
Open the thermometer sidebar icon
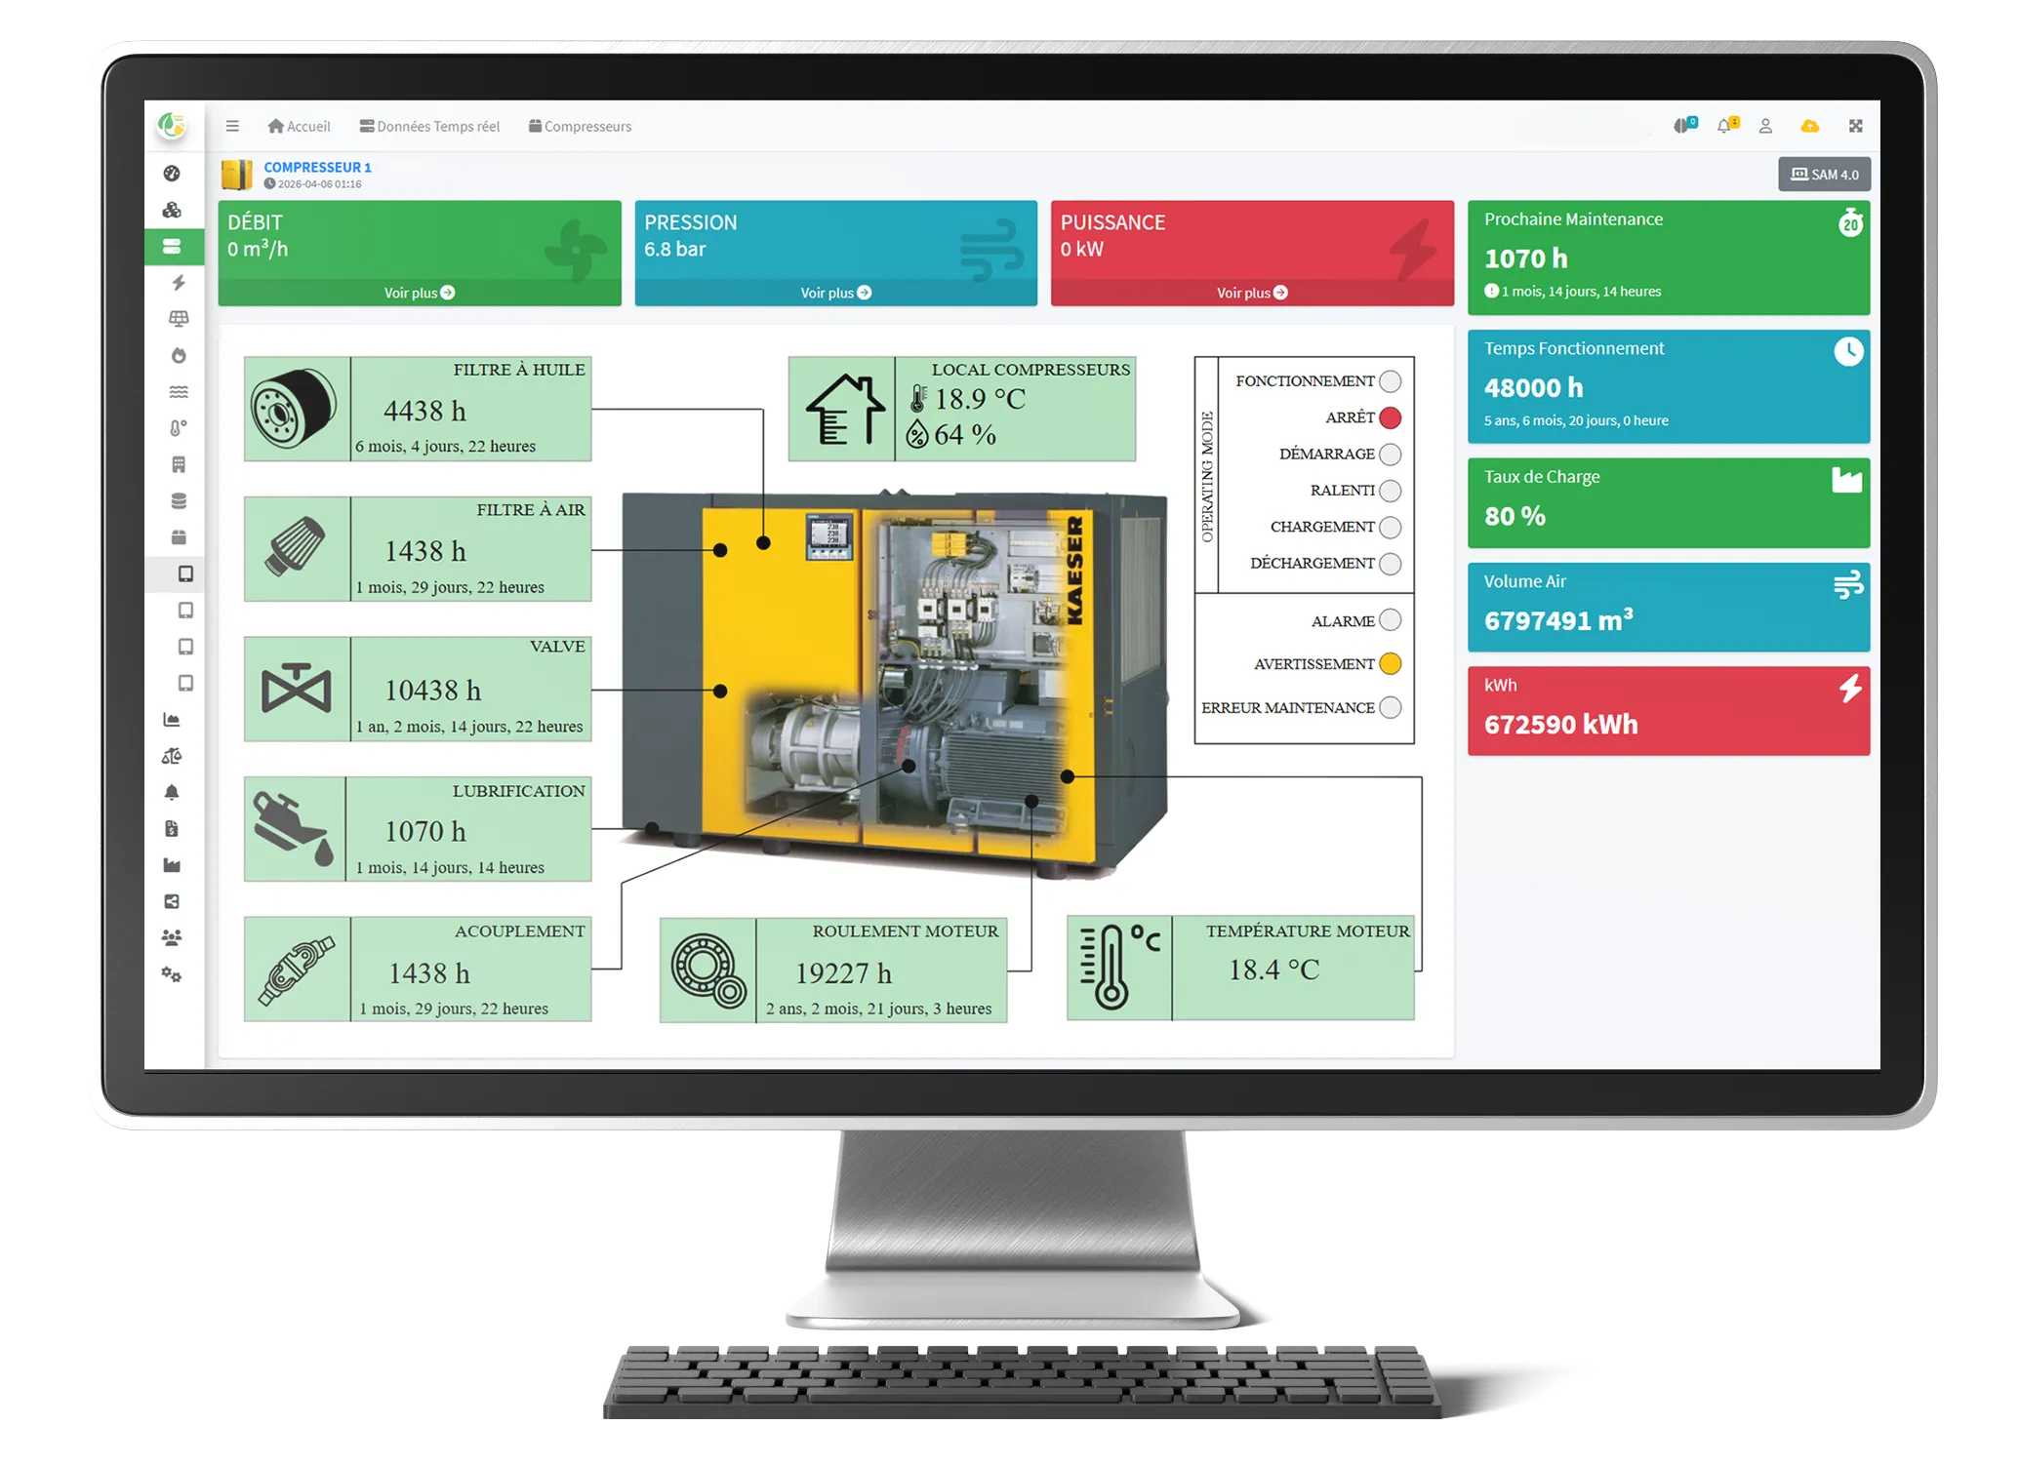[179, 428]
